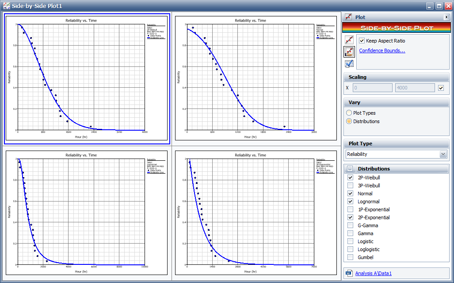Open Confidence Bounds settings
Viewport: 454px width, 283px height.
pos(382,50)
